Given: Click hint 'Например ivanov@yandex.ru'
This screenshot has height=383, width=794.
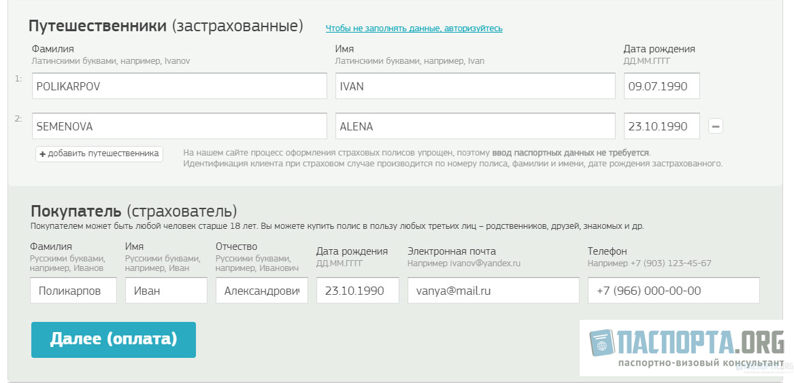Looking at the screenshot, I should [464, 263].
